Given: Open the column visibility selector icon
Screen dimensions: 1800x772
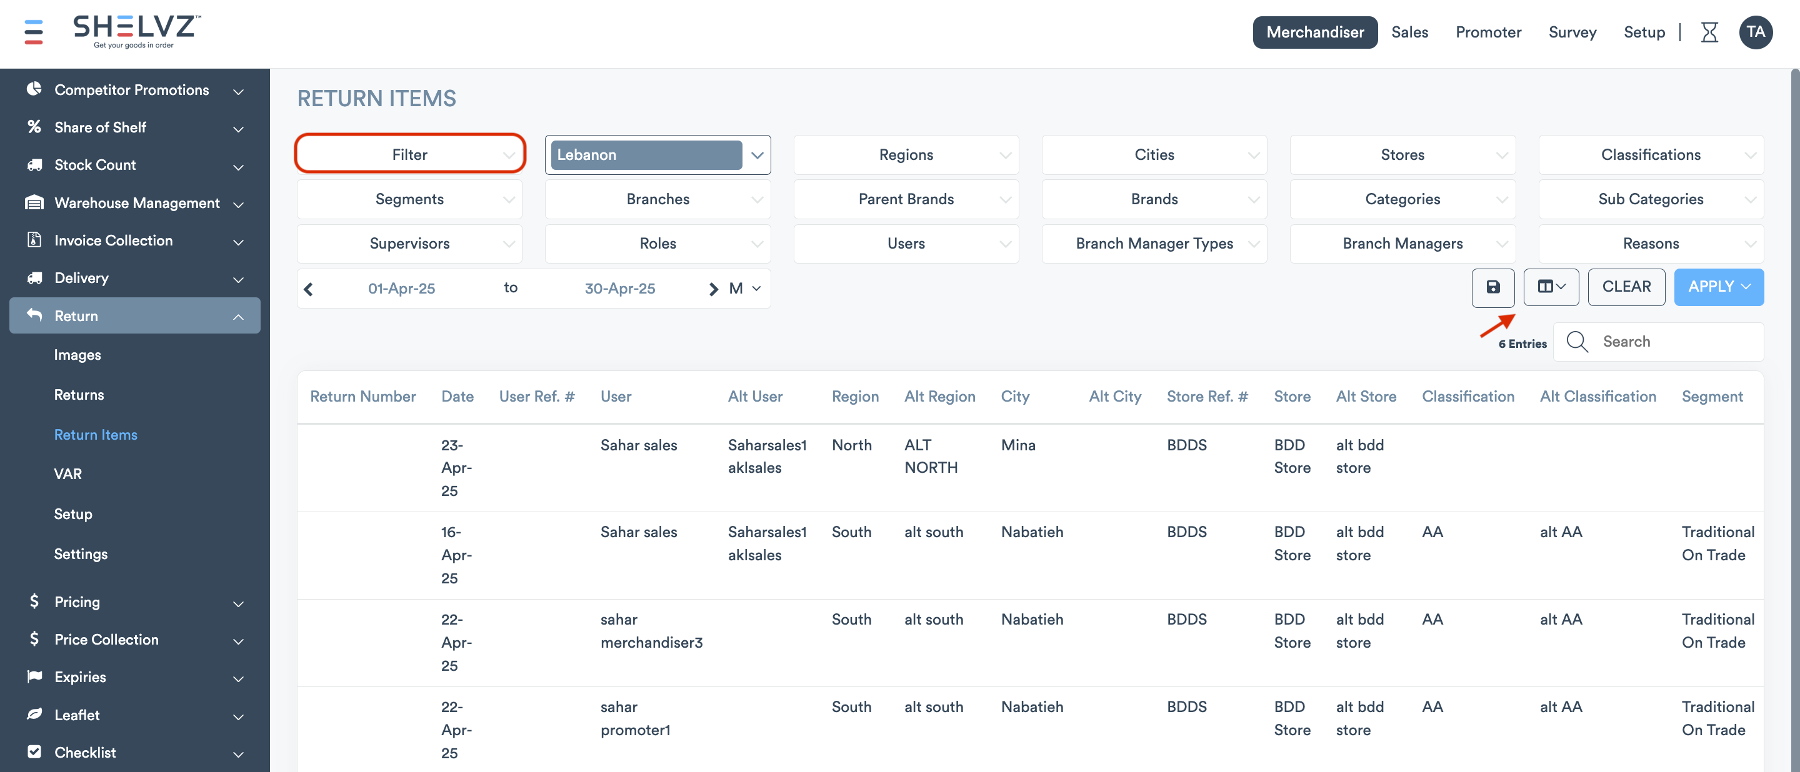Looking at the screenshot, I should pyautogui.click(x=1551, y=287).
